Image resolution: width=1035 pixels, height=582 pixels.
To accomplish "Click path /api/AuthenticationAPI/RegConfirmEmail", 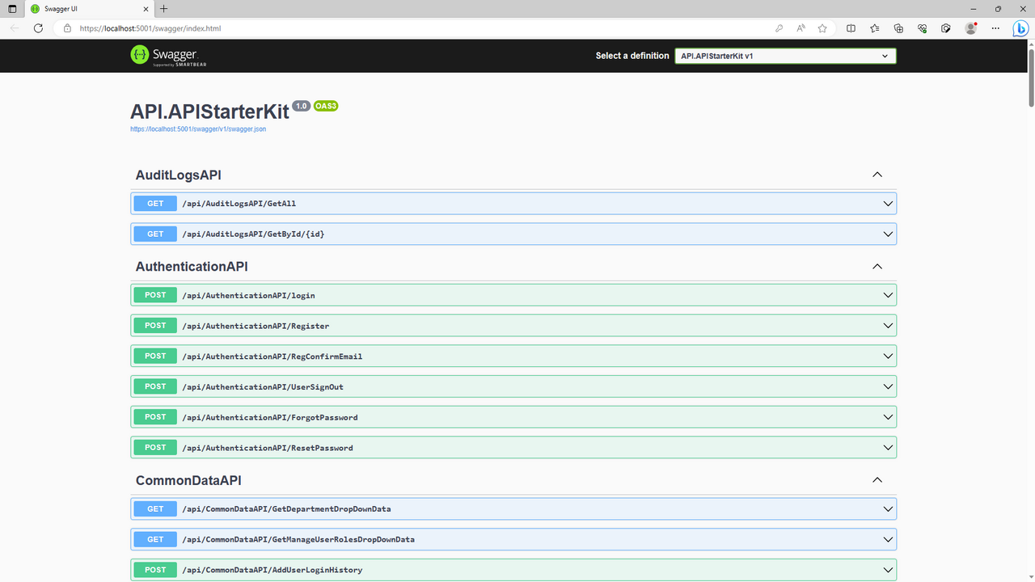I will pyautogui.click(x=272, y=356).
